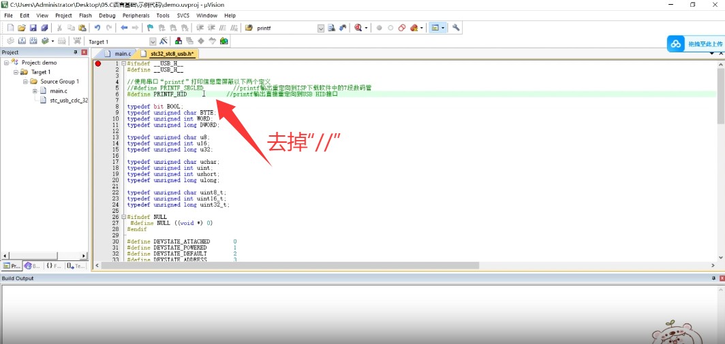725x344 pixels.
Task: Insert a breakpoint with the grey dot icon
Action: coord(379,28)
